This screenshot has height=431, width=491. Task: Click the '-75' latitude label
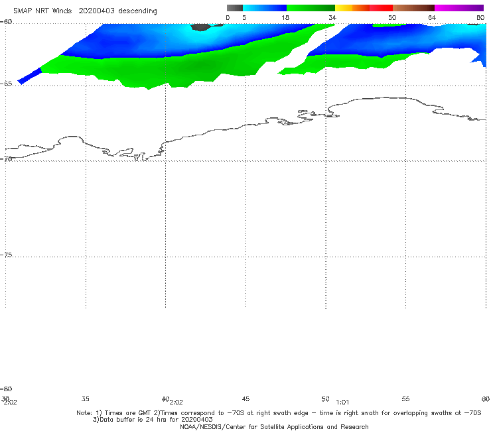point(7,255)
